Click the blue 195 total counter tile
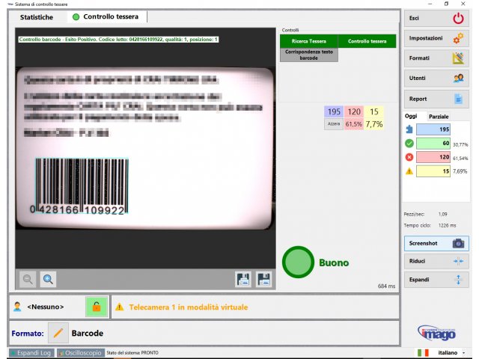 pyautogui.click(x=334, y=111)
